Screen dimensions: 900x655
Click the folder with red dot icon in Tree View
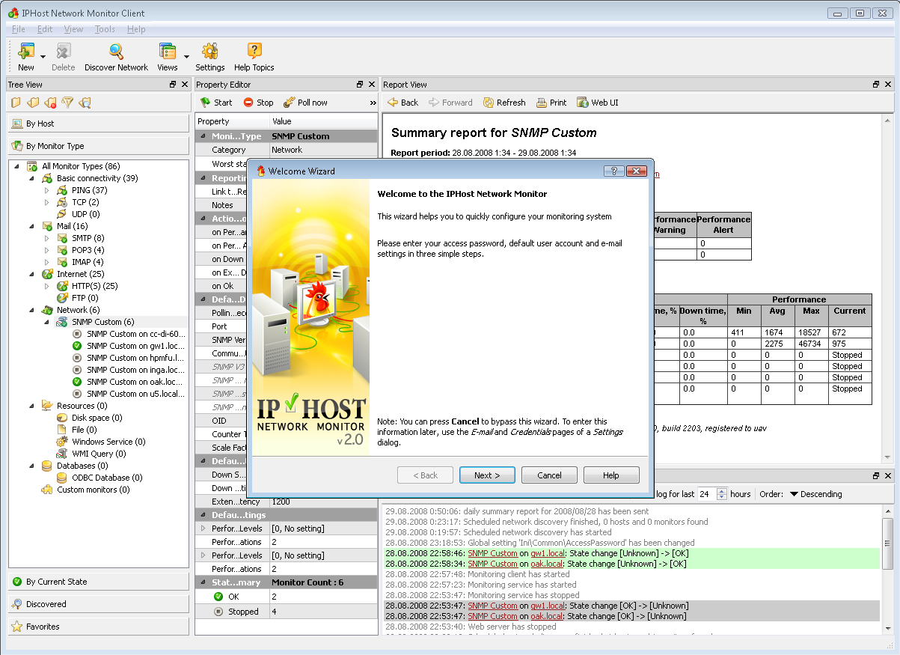pos(50,103)
